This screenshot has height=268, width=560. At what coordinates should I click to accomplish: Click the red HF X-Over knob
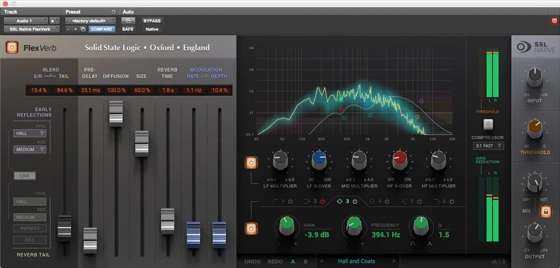click(399, 160)
